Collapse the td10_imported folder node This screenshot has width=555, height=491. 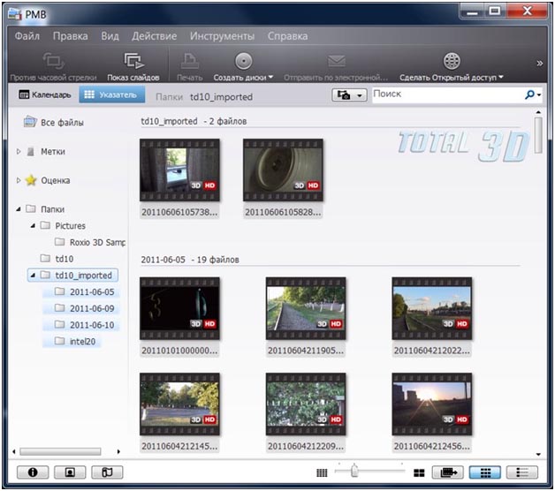(33, 276)
